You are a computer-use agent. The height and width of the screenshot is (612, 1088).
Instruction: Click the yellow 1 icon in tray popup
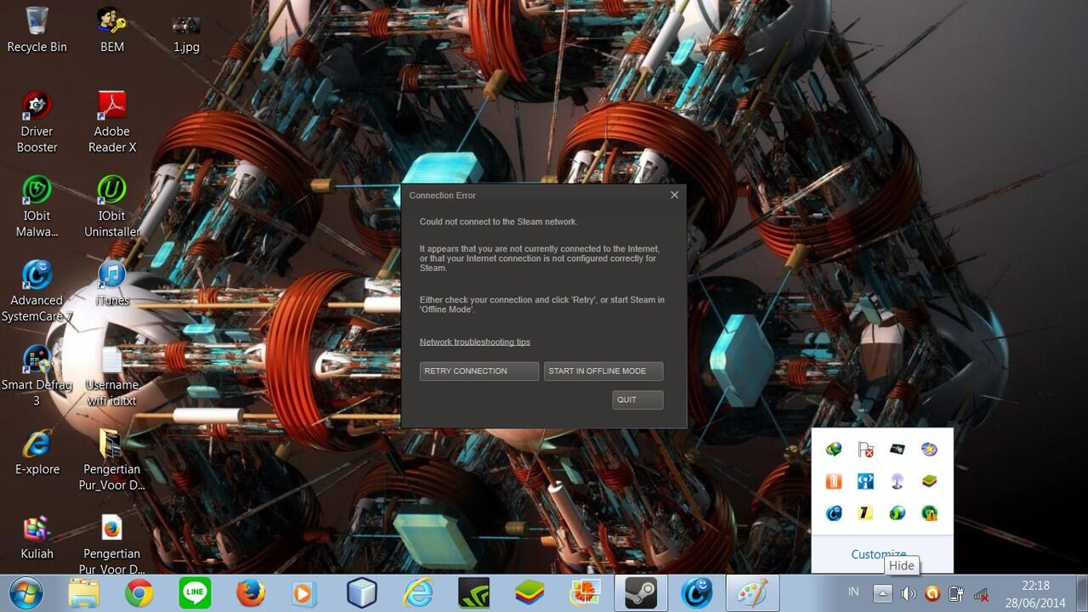(x=865, y=513)
